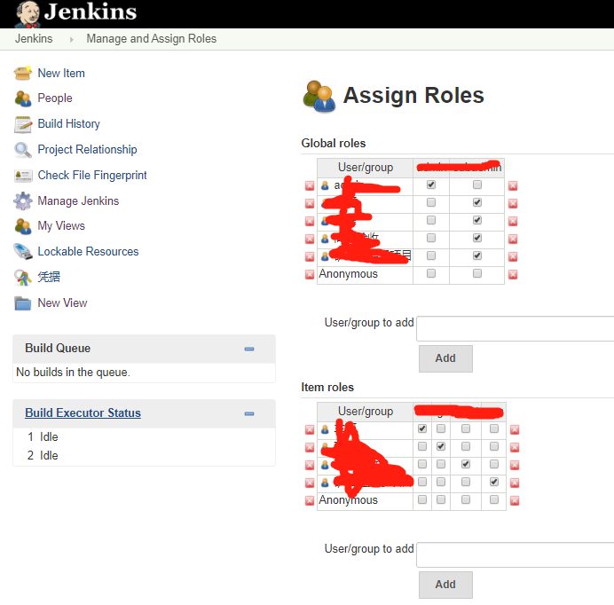
Task: Click User/group header in Item roles table
Action: click(366, 412)
